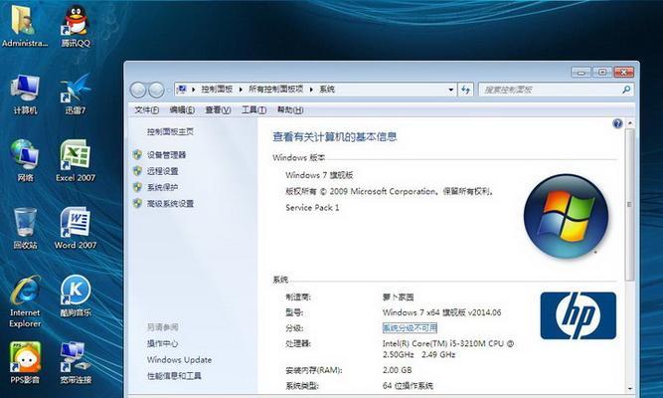Launch Tencent QQ from the desktop
The image size is (663, 398).
(x=76, y=26)
